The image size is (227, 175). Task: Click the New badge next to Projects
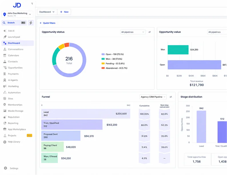pos(29,135)
